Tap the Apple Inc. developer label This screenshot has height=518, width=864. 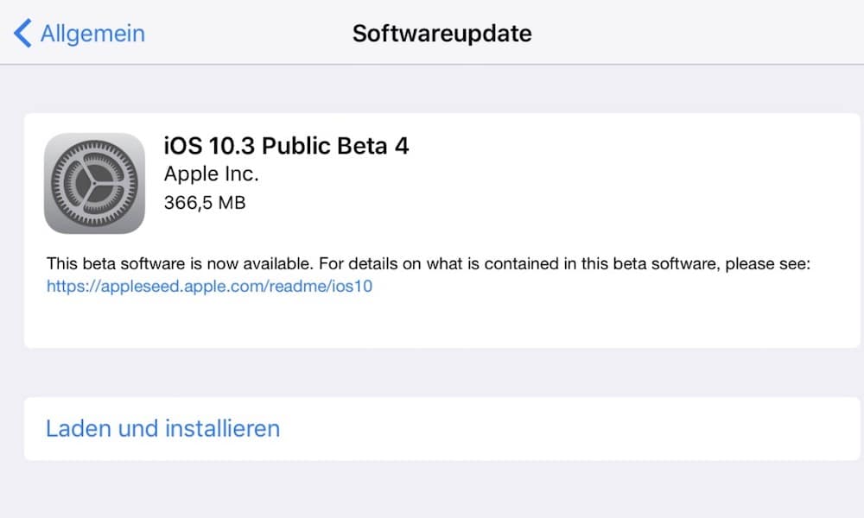(x=211, y=174)
